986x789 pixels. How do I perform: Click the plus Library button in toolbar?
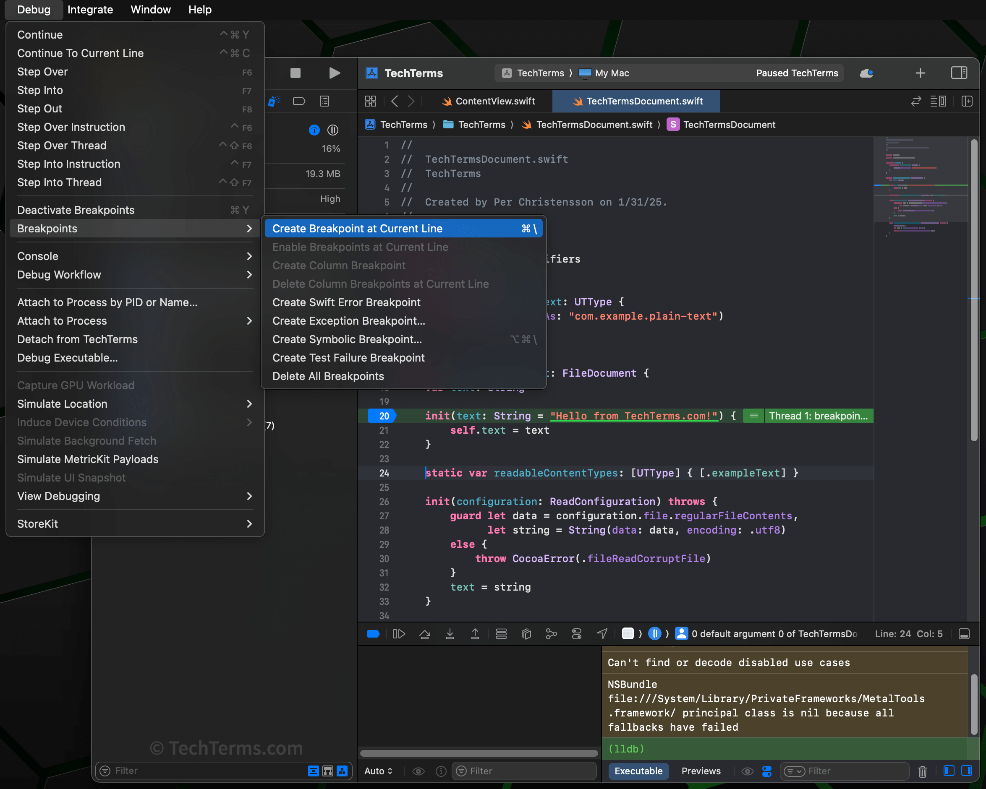(920, 73)
